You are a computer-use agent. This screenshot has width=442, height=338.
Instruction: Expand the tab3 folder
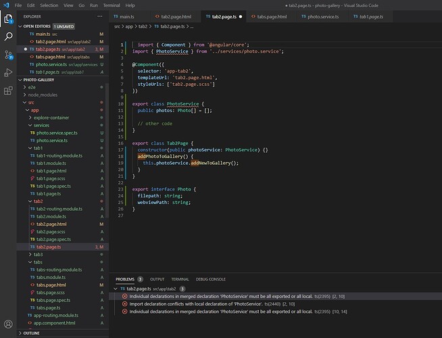pos(30,254)
